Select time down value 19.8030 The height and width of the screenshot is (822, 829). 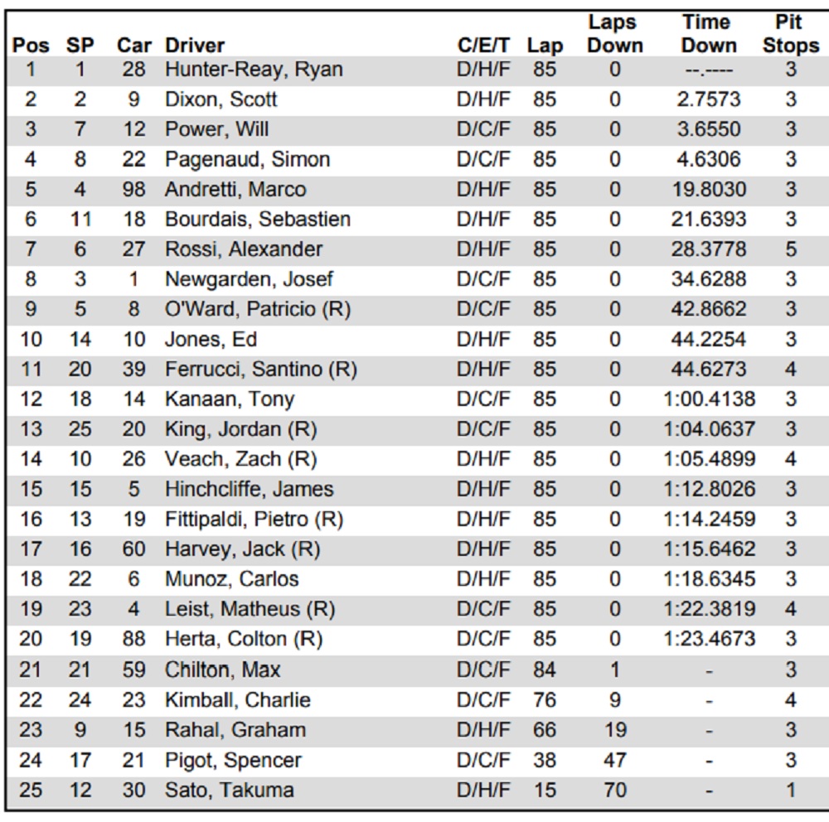point(708,190)
